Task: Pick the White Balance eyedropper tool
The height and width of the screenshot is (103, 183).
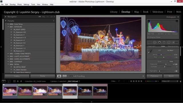Action: click(x=150, y=51)
